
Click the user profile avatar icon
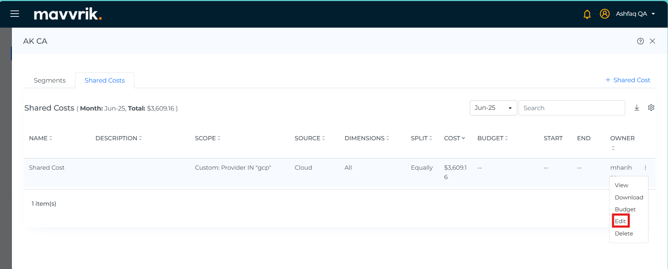[x=605, y=14]
